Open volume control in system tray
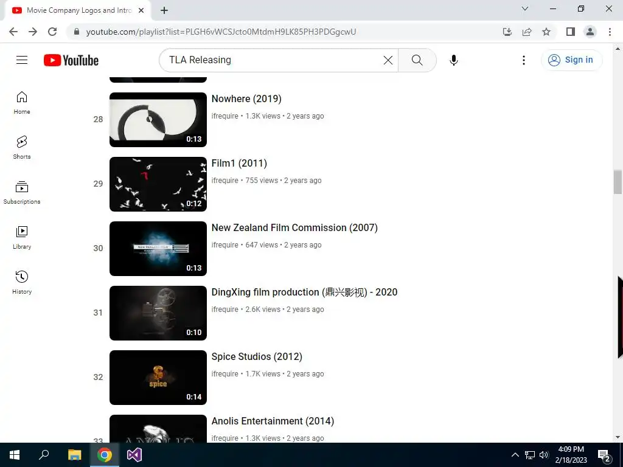 click(x=544, y=455)
